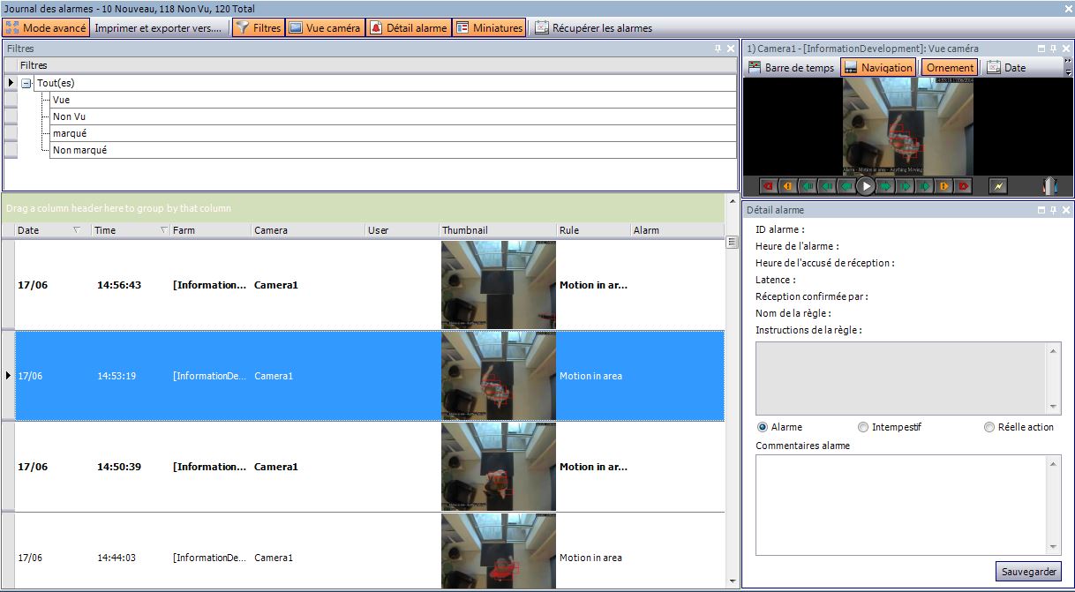Screen dimensions: 1075x592
Task: Toggle Ornement in camera view toolbar
Action: pos(951,67)
